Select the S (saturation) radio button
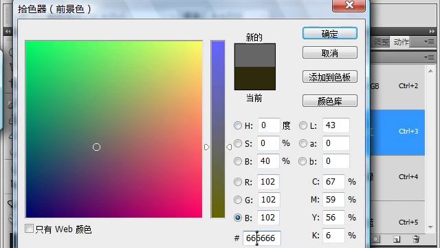The height and width of the screenshot is (248, 440). click(238, 143)
